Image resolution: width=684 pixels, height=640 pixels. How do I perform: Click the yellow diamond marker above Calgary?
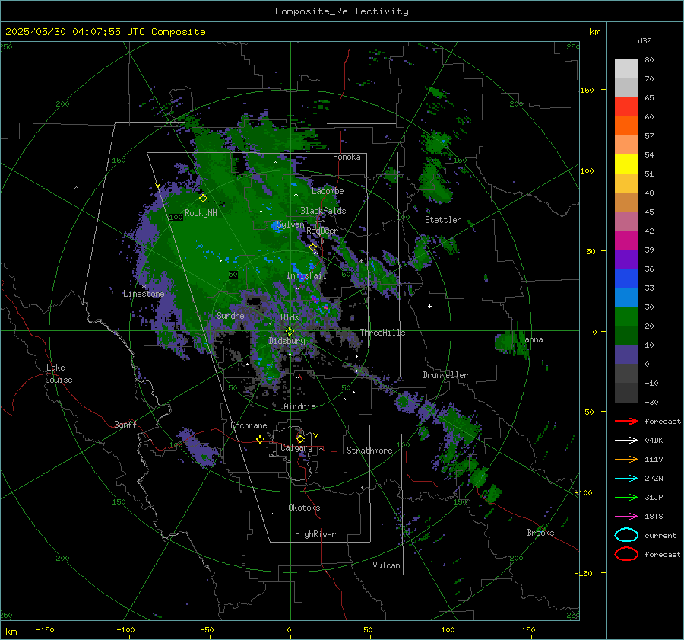[x=300, y=438]
